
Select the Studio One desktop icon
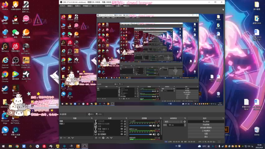click(x=26, y=76)
